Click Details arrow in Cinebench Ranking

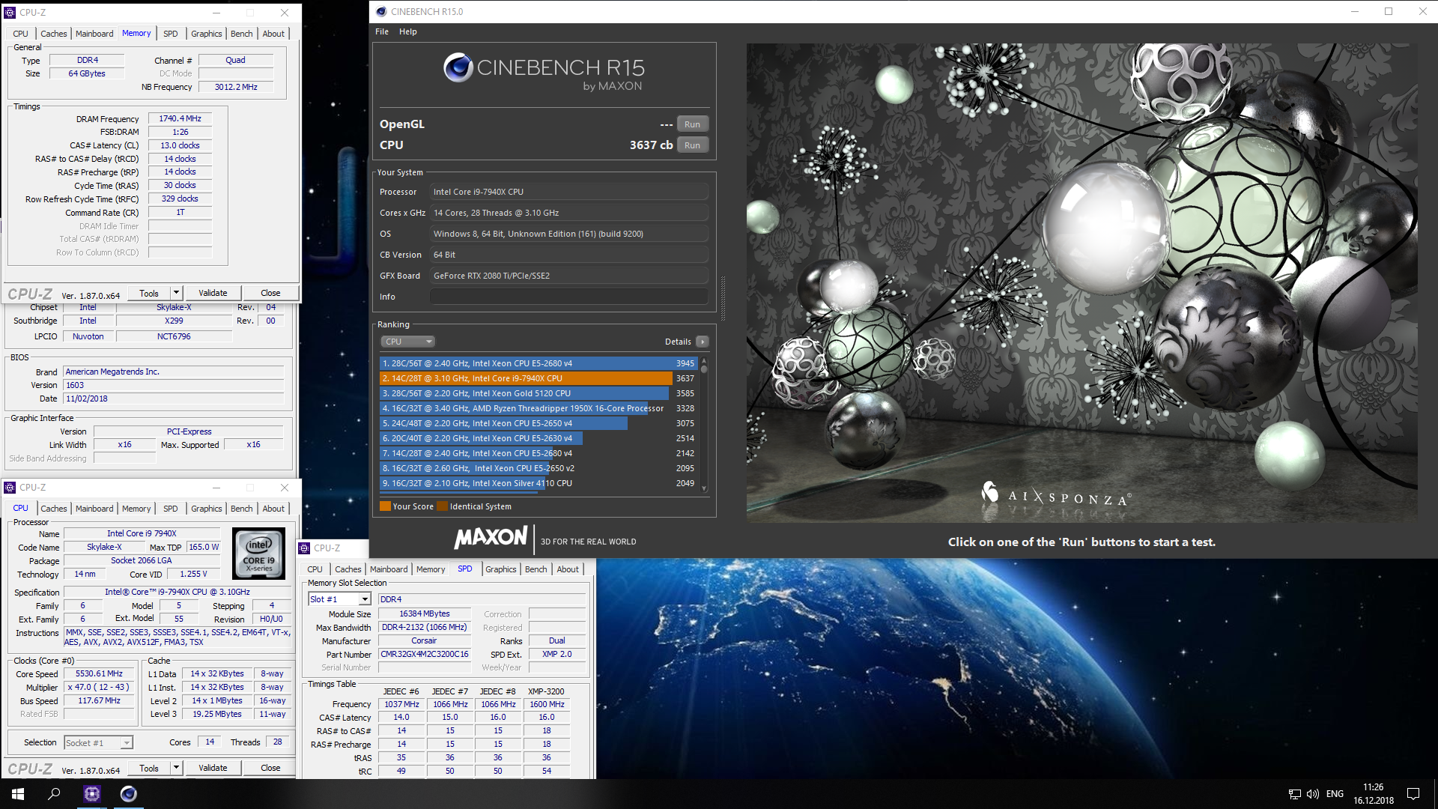702,342
